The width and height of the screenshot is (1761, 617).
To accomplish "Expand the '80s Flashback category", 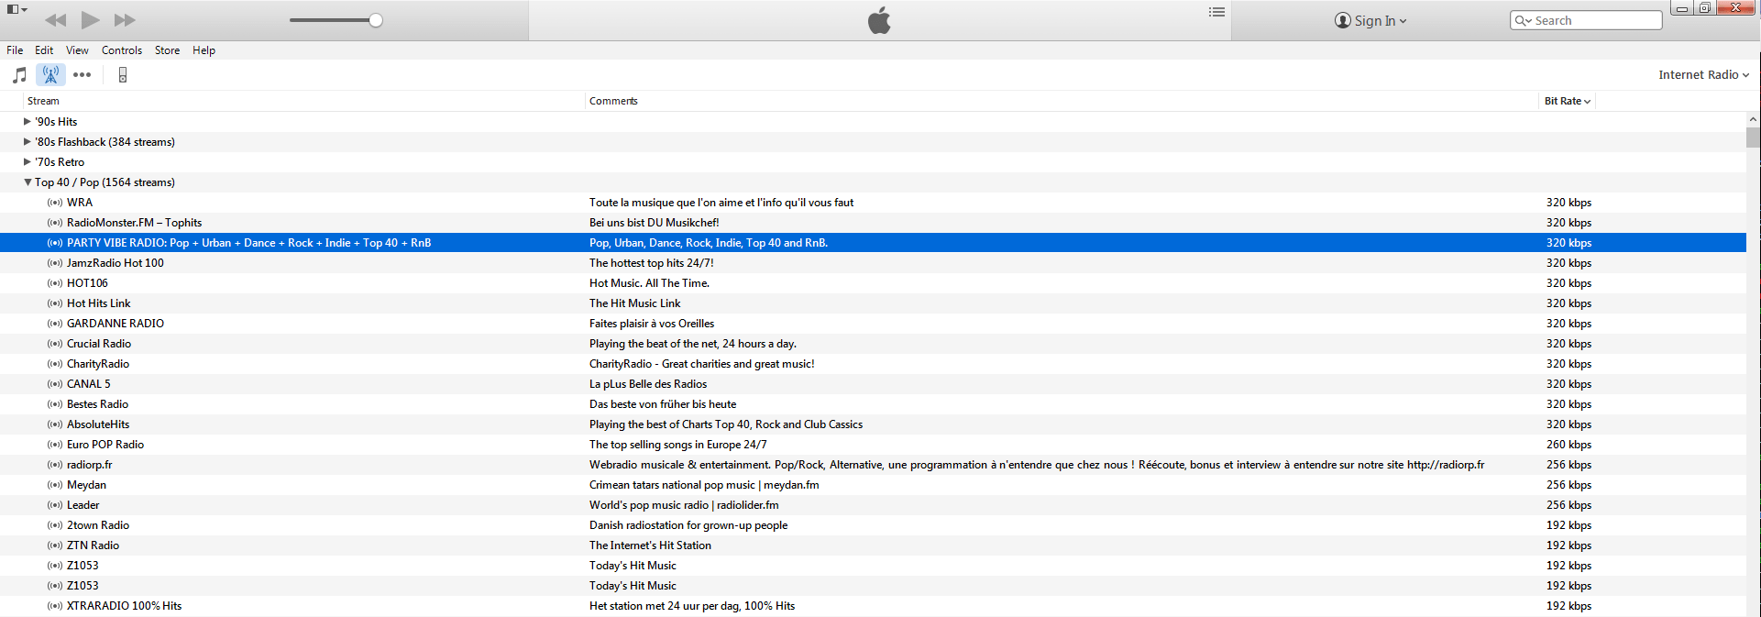I will 28,142.
